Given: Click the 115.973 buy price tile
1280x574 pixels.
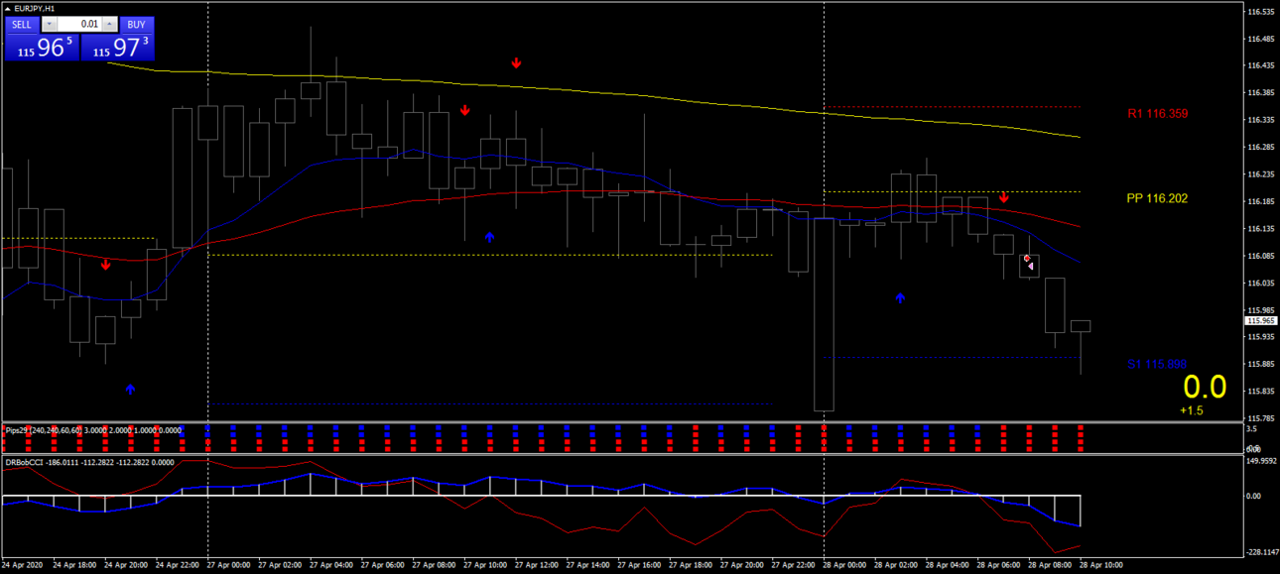Looking at the screenshot, I should pos(116,47).
